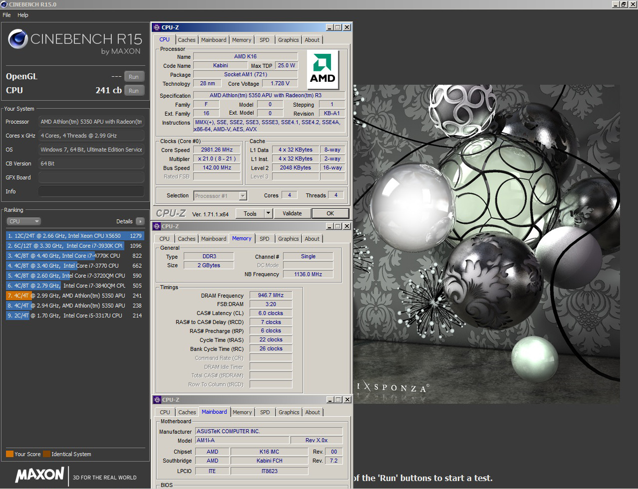This screenshot has width=638, height=489.
Task: Switch to Memory tab in top CPU-Z window
Action: click(x=242, y=40)
